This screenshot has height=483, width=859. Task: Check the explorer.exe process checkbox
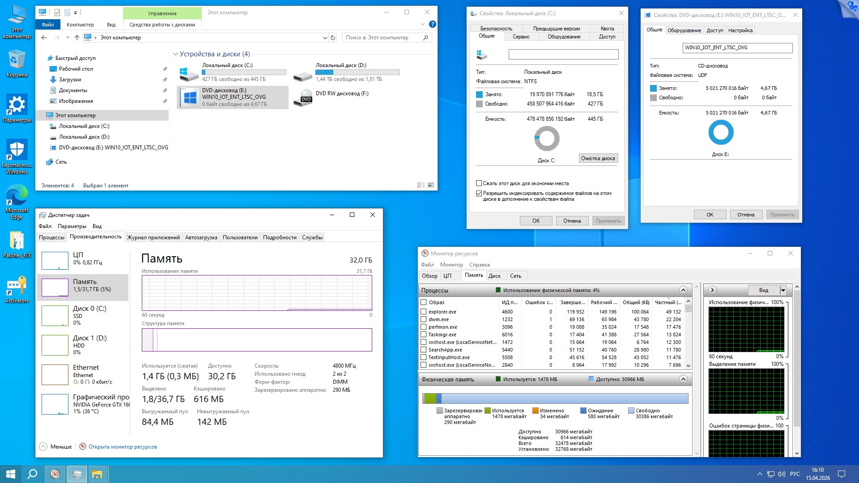(423, 312)
